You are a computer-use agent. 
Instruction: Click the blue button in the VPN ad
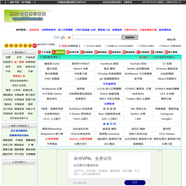(x=135, y=182)
